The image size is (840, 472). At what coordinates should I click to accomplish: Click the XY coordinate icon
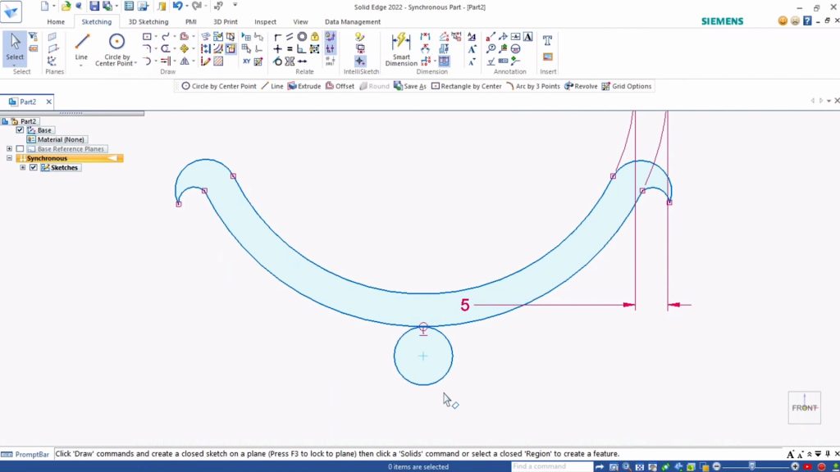tap(246, 61)
